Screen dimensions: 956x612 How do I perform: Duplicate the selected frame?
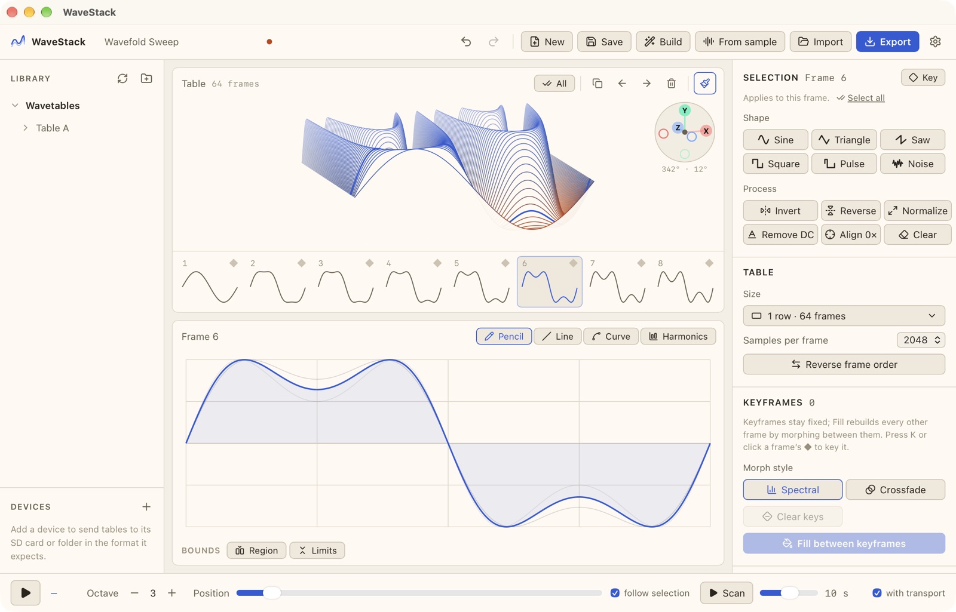[x=597, y=84]
